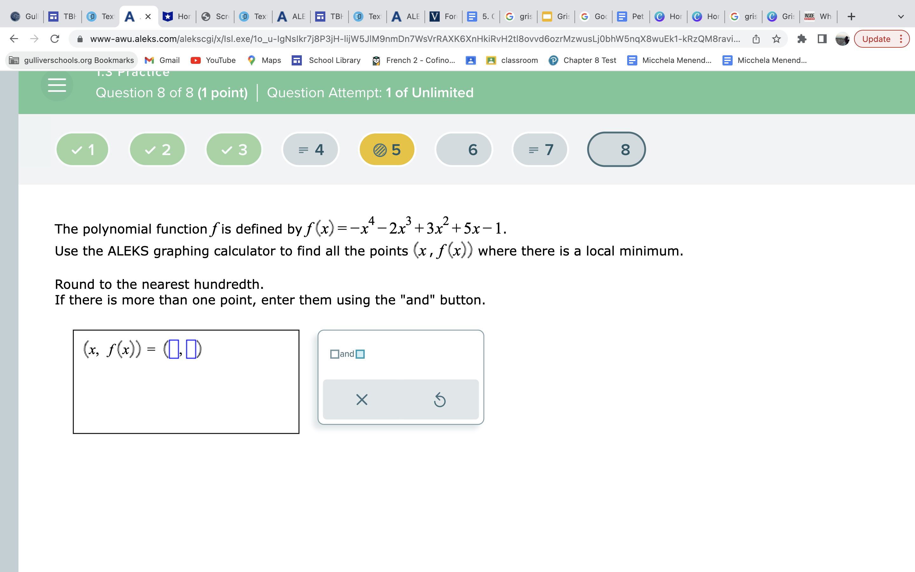
Task: Open the YouTube bookmark
Action: tap(213, 60)
